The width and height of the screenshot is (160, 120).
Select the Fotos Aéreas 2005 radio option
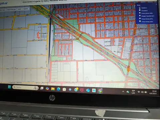pos(140,13)
